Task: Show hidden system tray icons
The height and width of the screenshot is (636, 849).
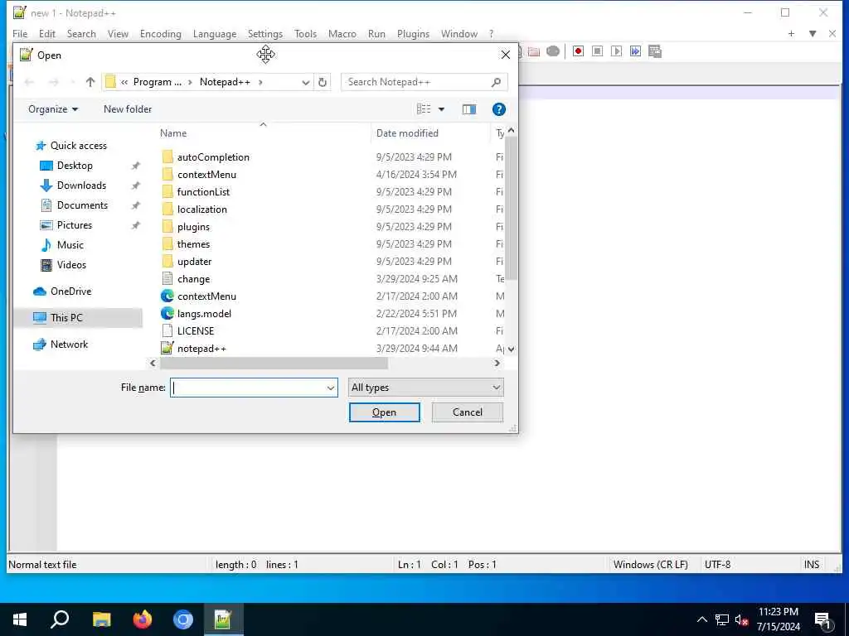Action: point(701,619)
